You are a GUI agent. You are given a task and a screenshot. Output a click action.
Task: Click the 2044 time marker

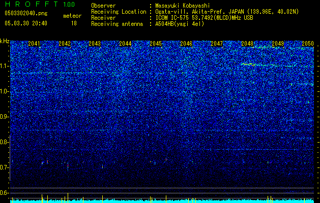(125, 44)
